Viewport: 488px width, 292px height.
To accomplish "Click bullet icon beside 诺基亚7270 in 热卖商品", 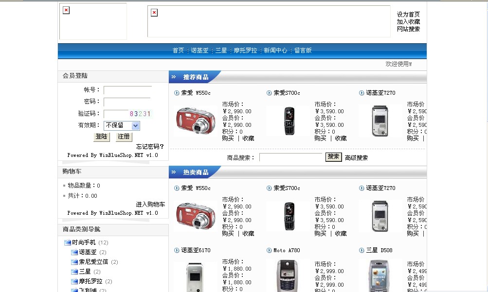I will (361, 188).
